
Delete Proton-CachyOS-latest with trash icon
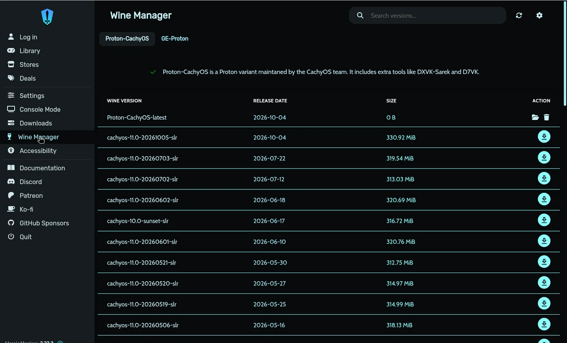[547, 117]
